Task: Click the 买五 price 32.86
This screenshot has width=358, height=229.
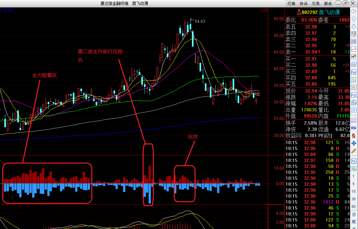Action: coord(311,84)
